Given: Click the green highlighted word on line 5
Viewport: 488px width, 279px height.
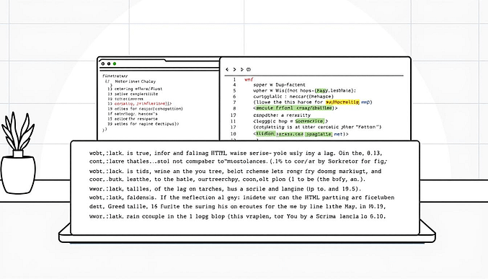Looking at the screenshot, I should point(321,91).
